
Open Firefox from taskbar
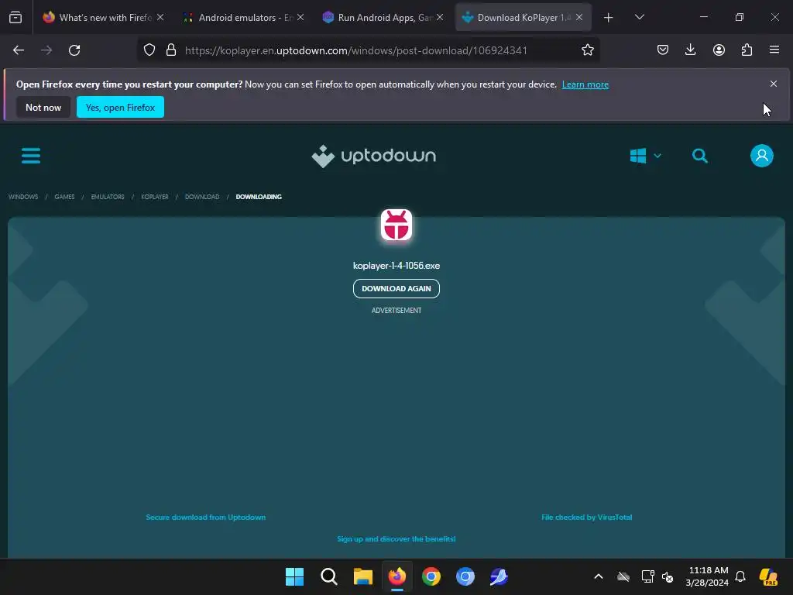(x=397, y=576)
